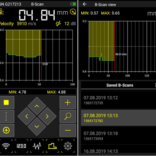Screen dimensions: 156x156
Task: Select the B-Scan profile mode tab
Action: [52, 146]
